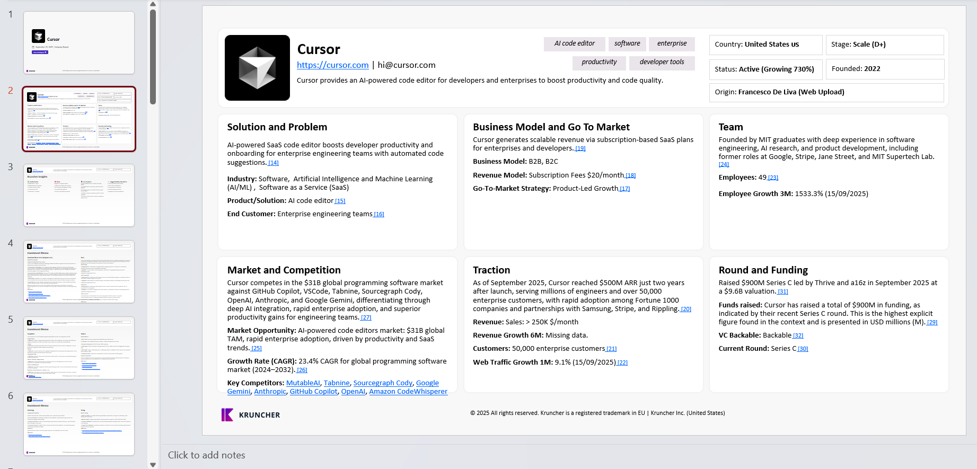This screenshot has height=469, width=977.
Task: Click the Cursor company title heading
Action: (319, 49)
